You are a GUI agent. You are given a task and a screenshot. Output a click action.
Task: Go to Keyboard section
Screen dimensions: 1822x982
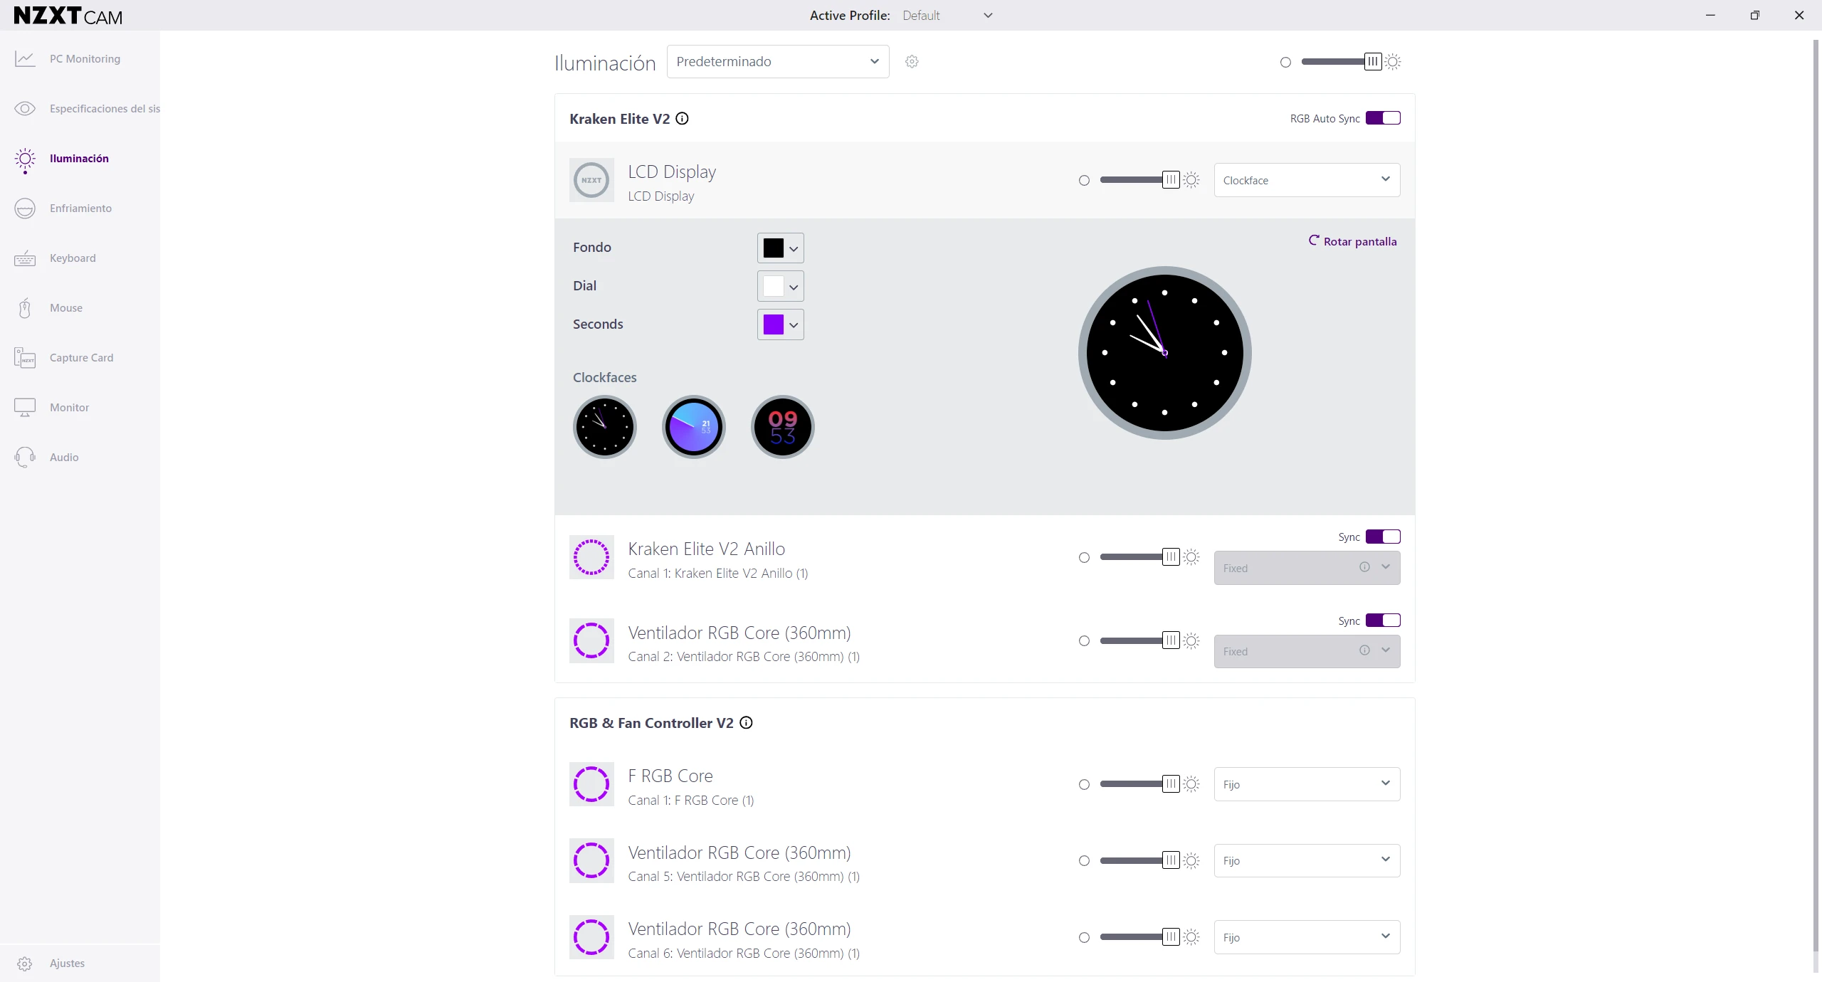[73, 258]
